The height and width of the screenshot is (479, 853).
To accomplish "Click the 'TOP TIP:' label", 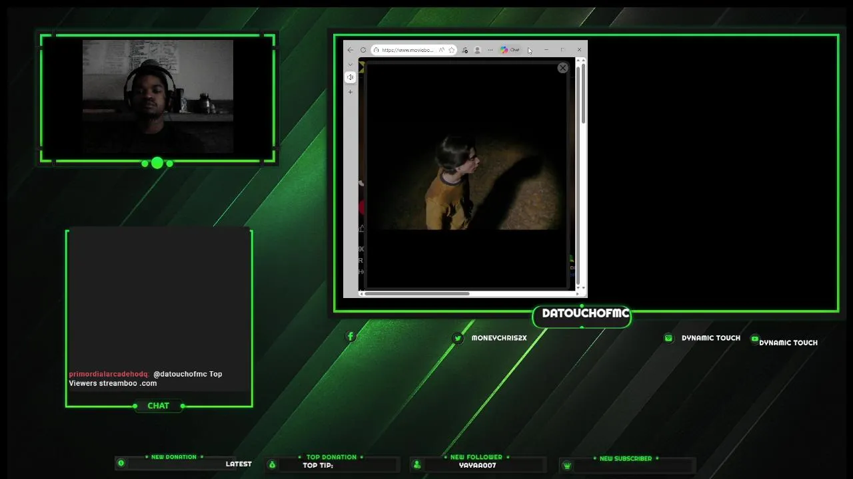I will pyautogui.click(x=318, y=466).
